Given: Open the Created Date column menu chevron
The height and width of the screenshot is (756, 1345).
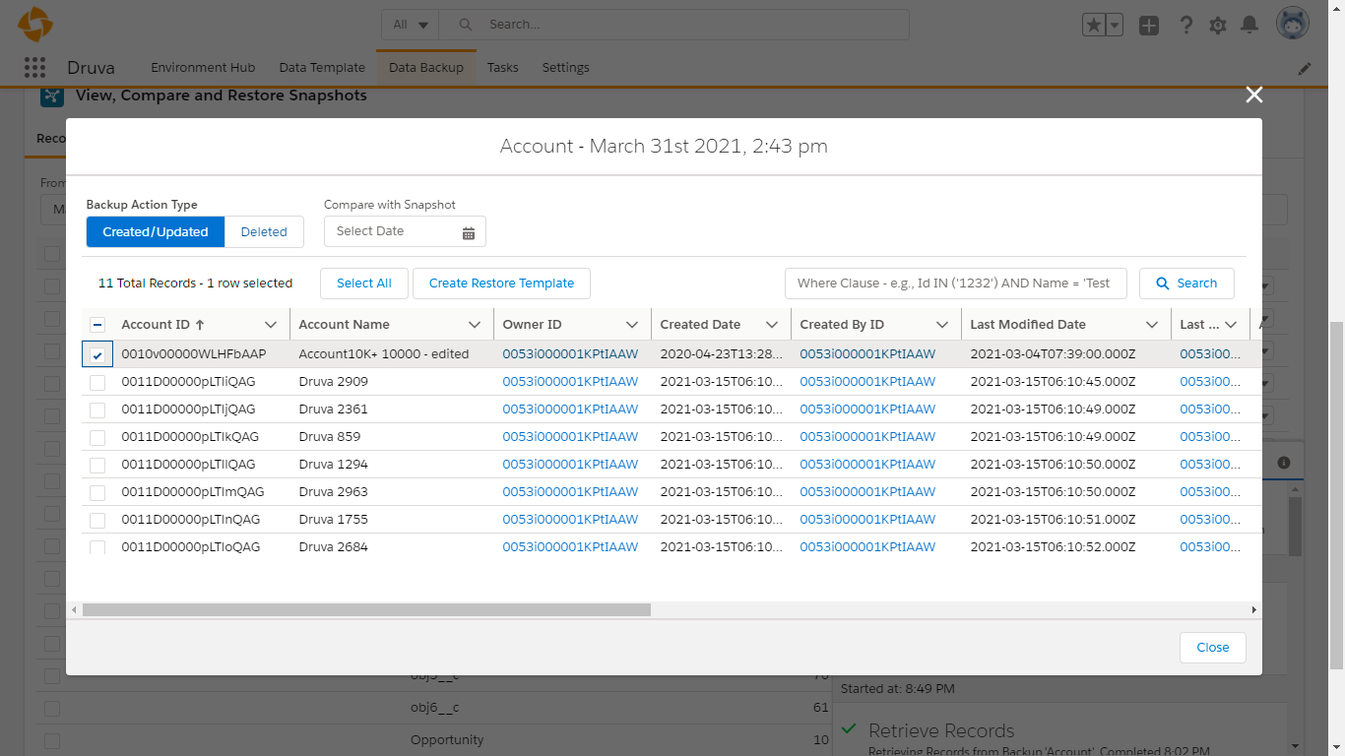Looking at the screenshot, I should 772,325.
